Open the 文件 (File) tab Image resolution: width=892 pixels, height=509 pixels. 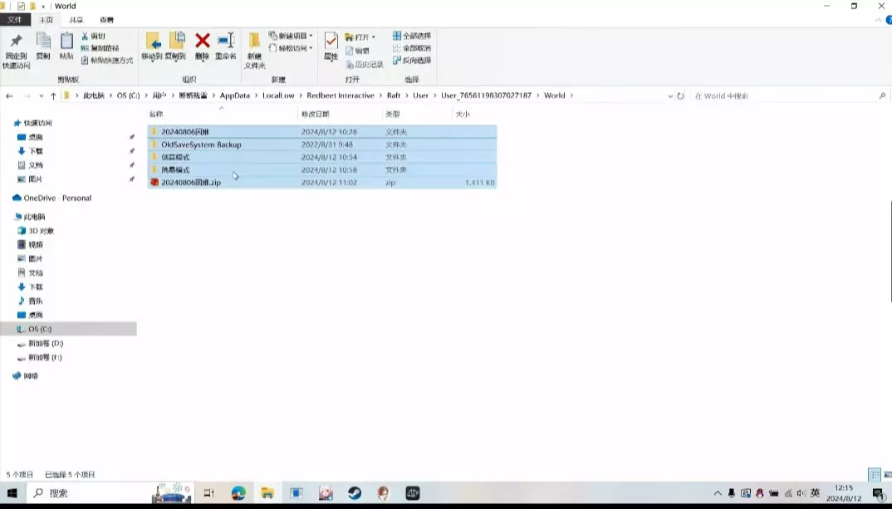pyautogui.click(x=15, y=20)
